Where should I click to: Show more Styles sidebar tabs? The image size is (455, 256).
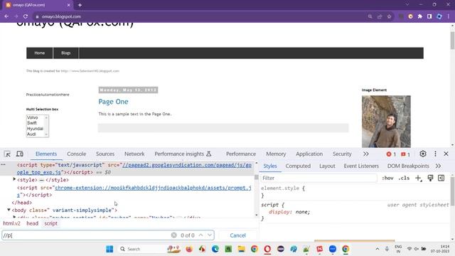(438, 166)
